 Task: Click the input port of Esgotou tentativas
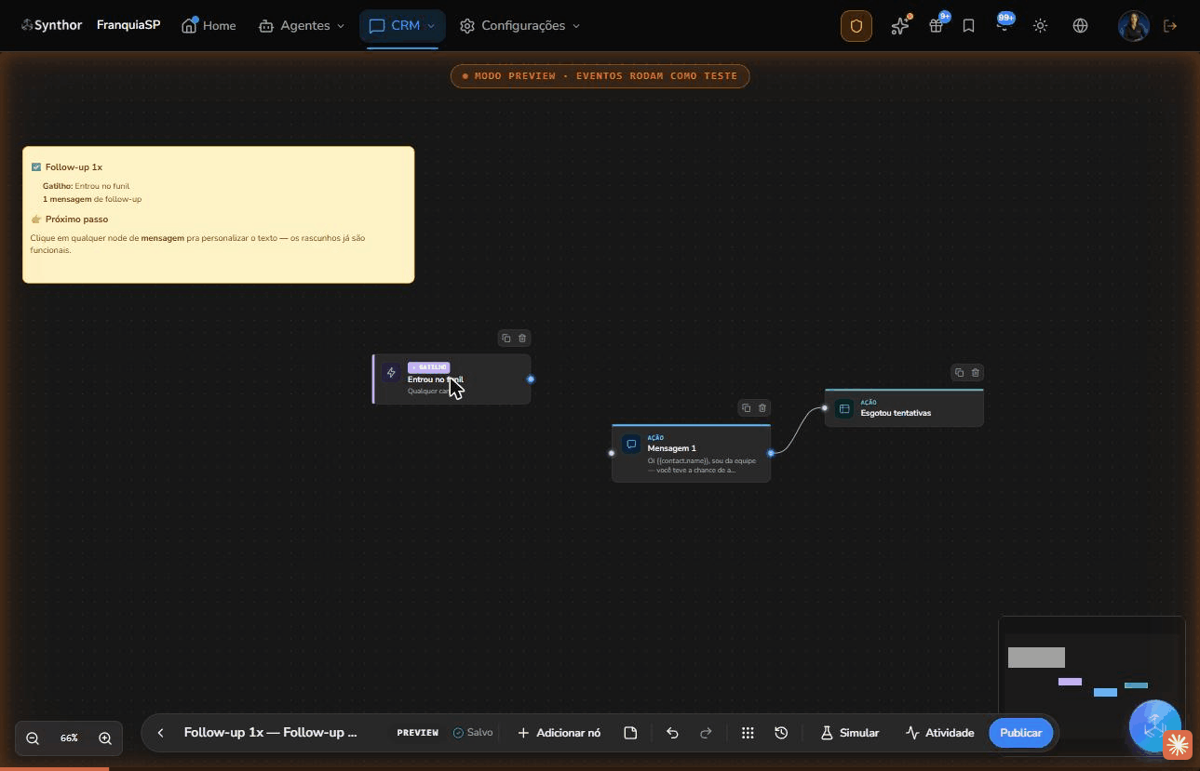pos(825,408)
